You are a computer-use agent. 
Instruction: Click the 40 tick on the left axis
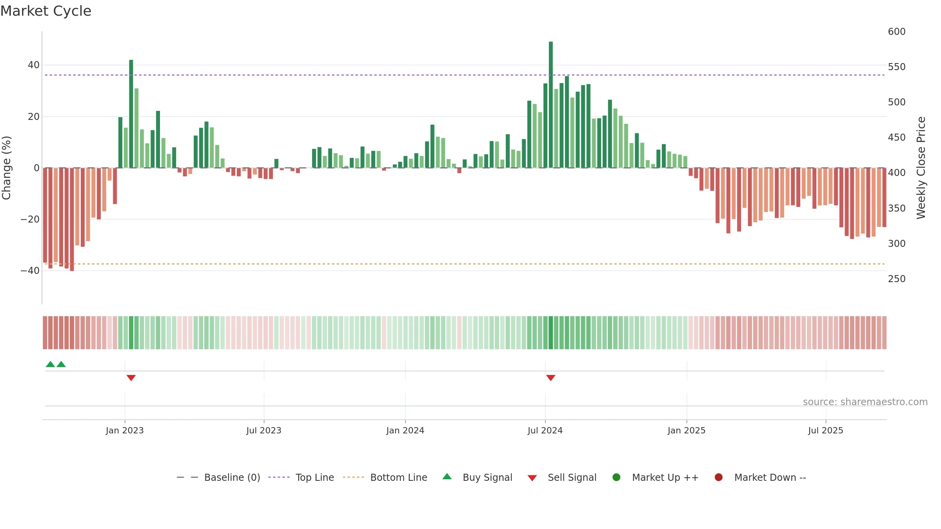[34, 65]
